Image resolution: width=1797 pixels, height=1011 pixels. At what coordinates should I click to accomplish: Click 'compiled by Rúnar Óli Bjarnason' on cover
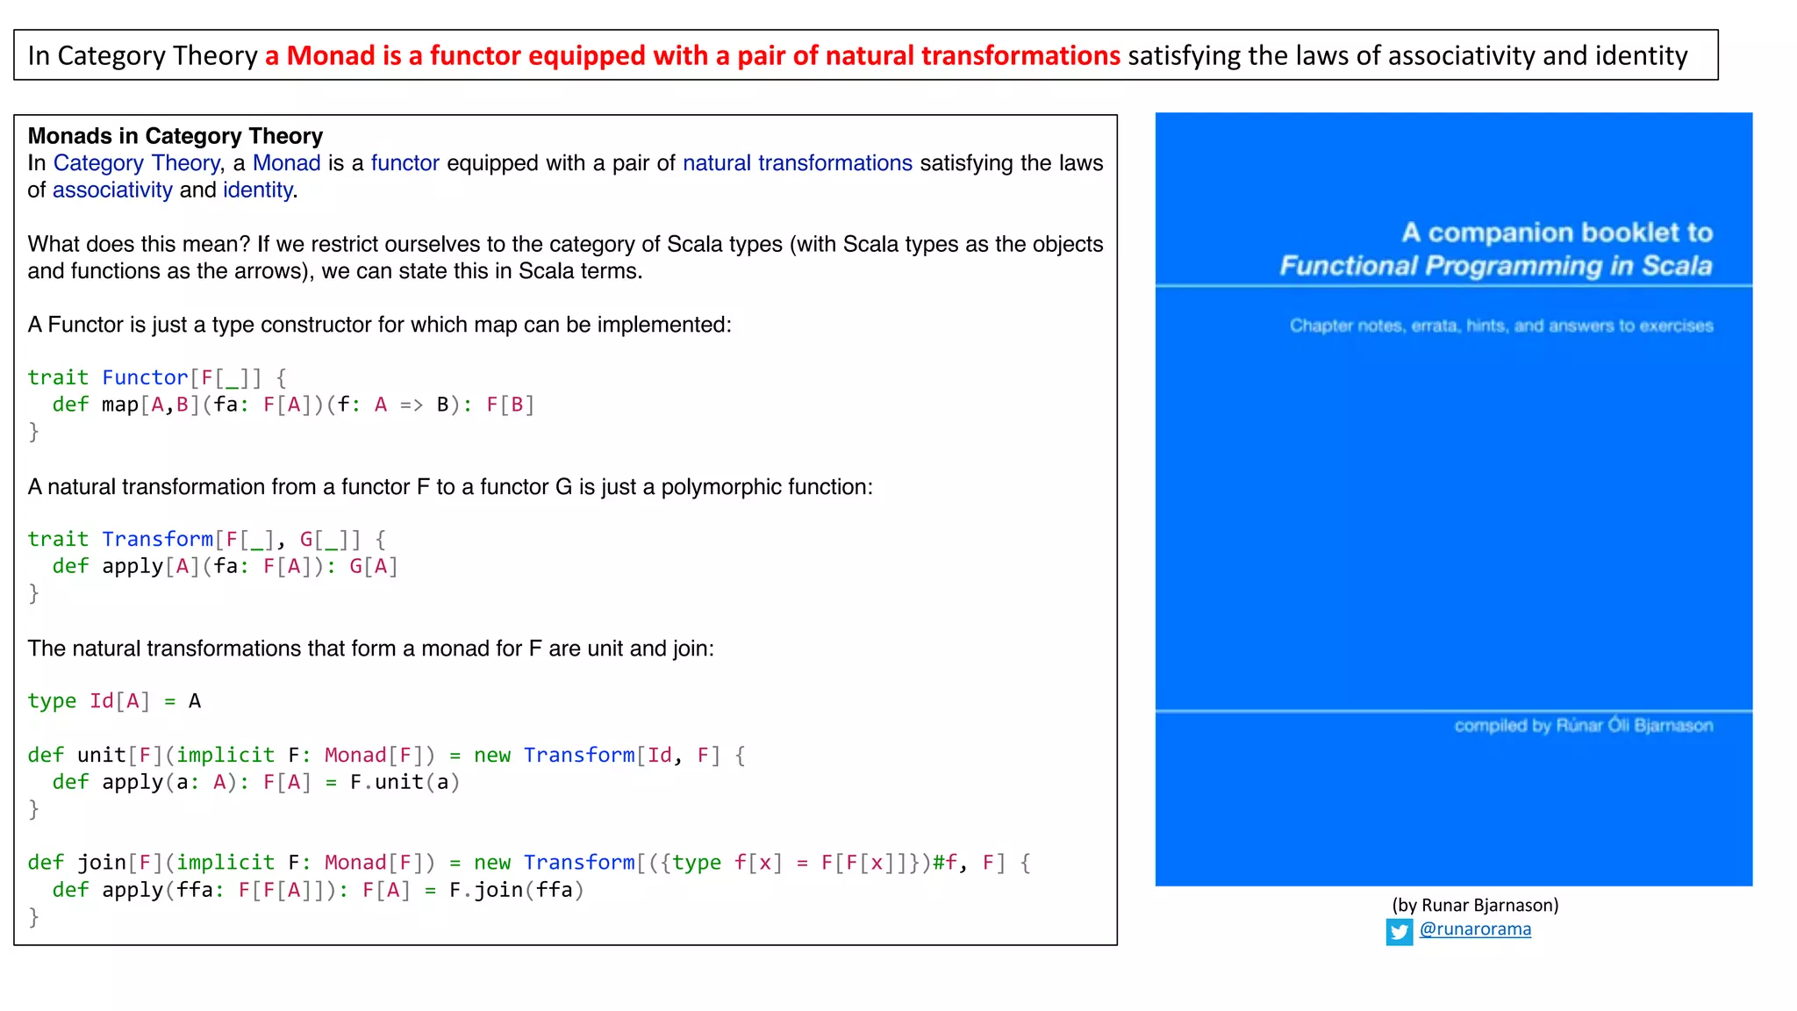pos(1584,726)
